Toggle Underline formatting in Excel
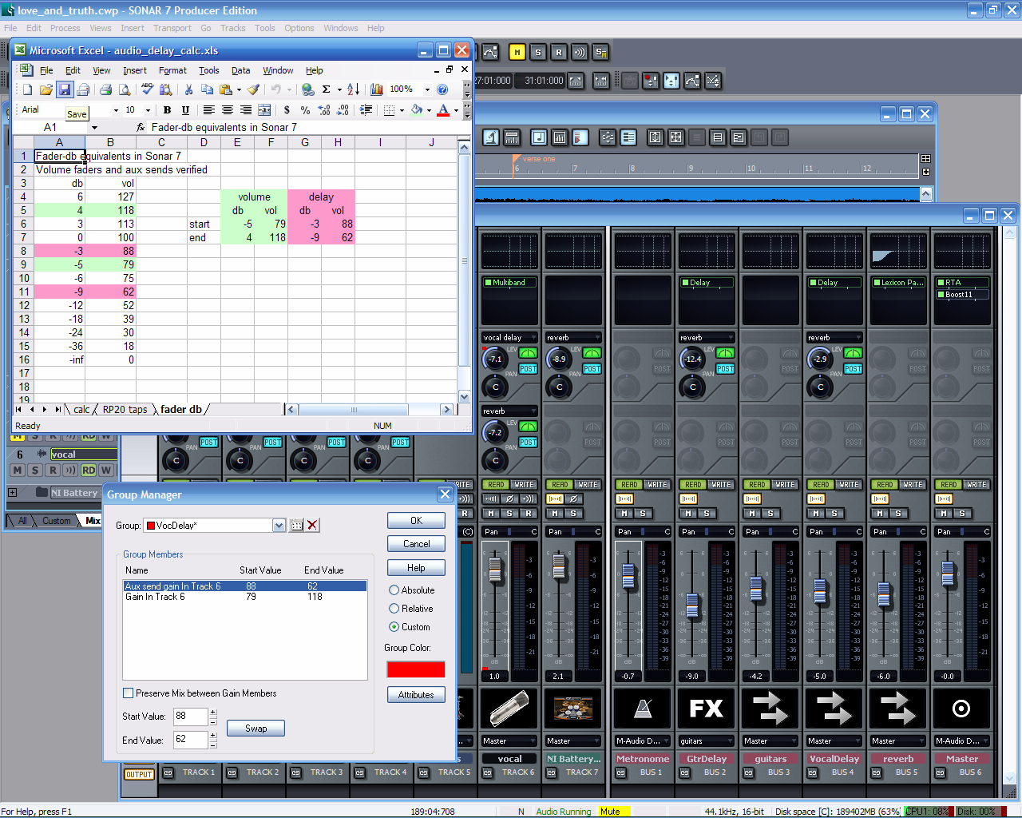 pyautogui.click(x=186, y=110)
